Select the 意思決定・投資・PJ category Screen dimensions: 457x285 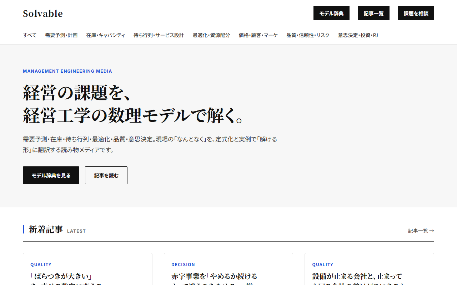[358, 35]
